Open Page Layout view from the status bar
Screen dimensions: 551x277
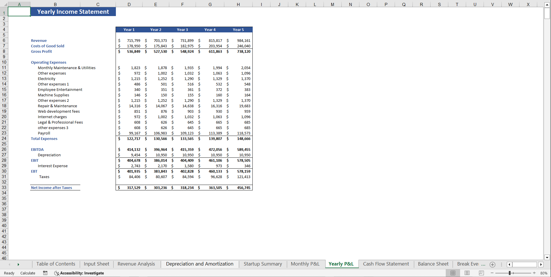467,273
